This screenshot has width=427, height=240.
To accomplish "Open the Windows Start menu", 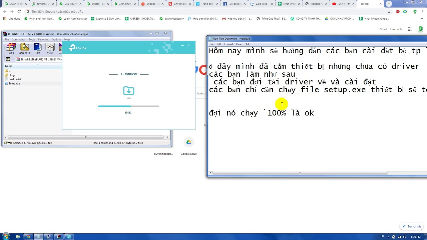I will coord(6,237).
